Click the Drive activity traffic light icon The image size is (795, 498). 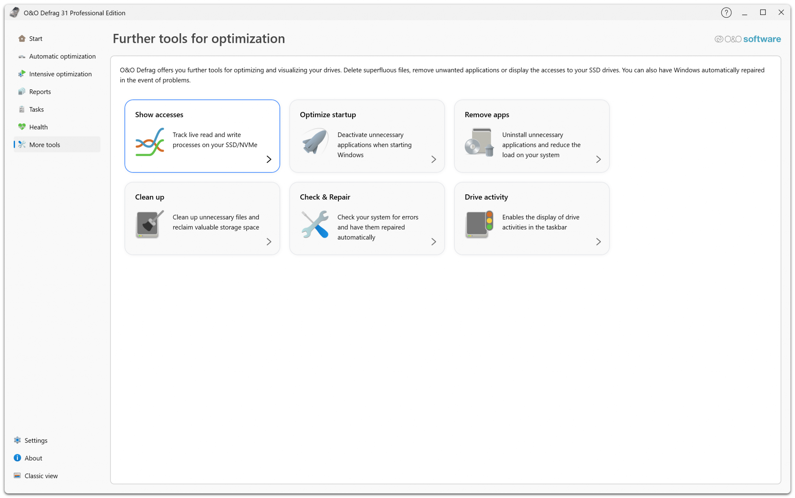[x=479, y=224]
